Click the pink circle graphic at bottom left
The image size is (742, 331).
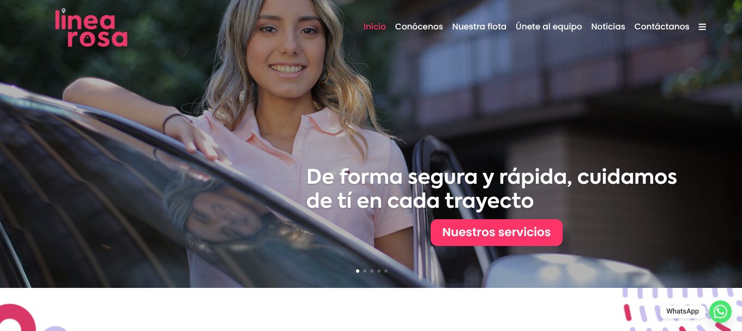[16, 318]
